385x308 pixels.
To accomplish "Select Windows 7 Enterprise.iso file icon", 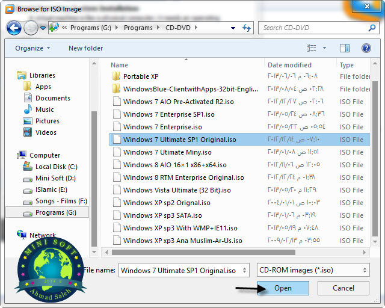I will tap(117, 127).
